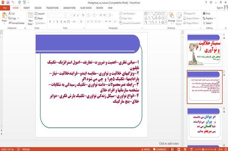The image size is (228, 151).
Task: Toggle Underline formatting
Action: click(x=57, y=22)
